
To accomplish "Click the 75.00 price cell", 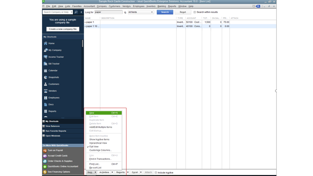I will (226, 22).
